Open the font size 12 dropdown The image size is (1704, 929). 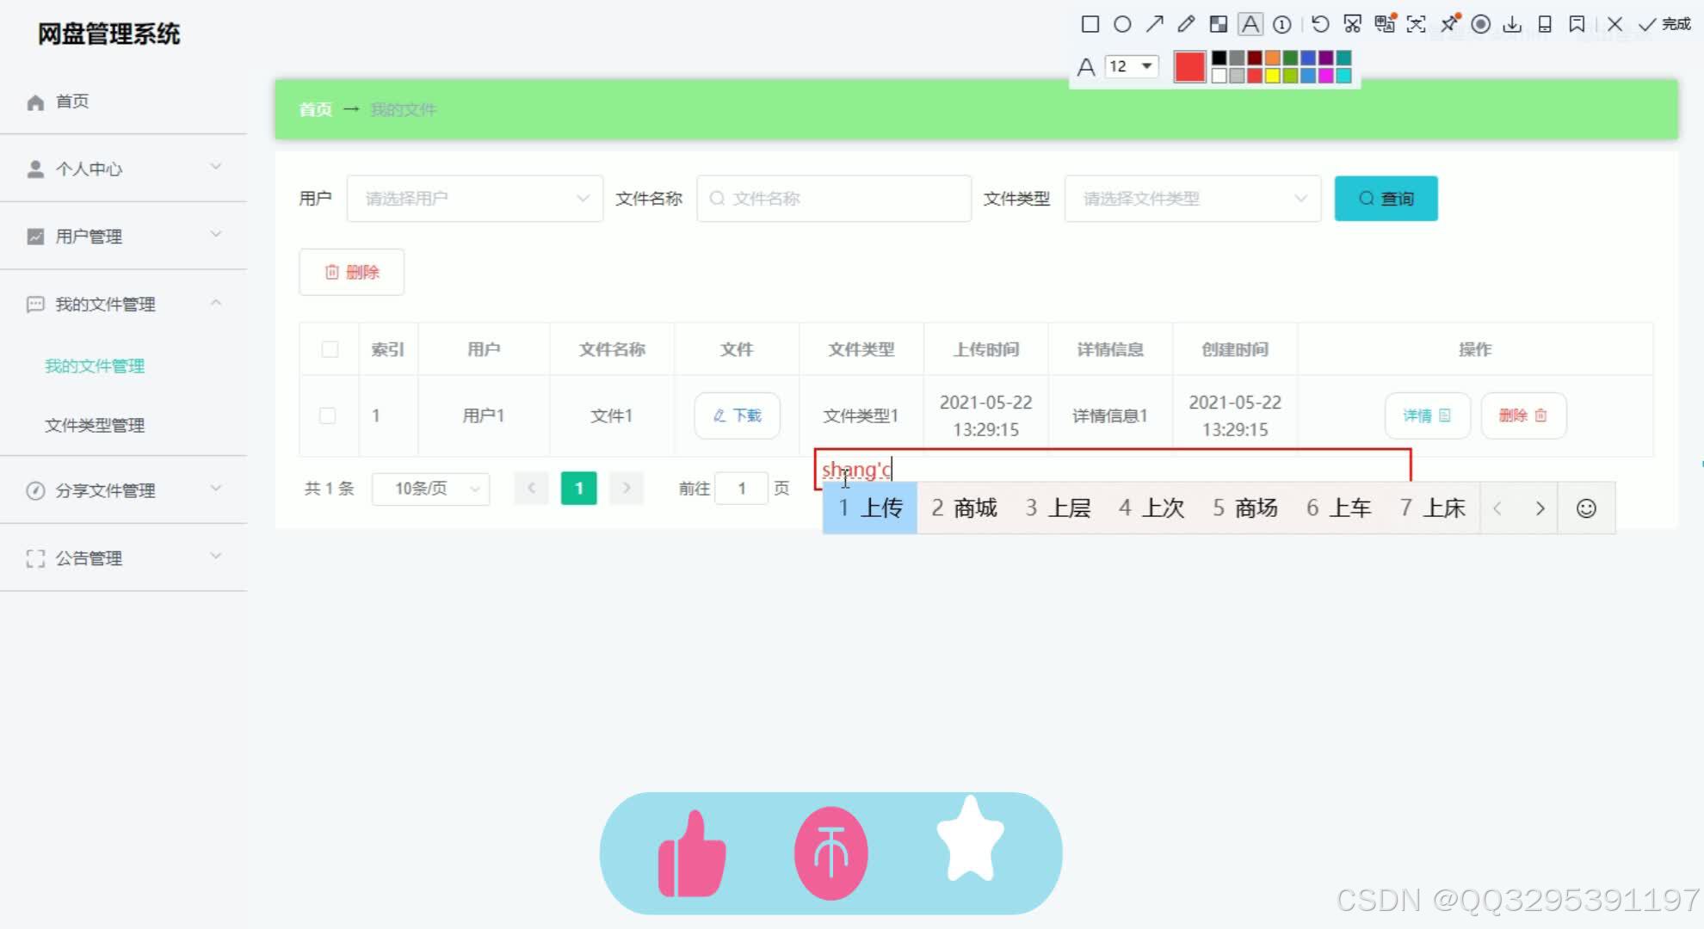coord(1132,66)
